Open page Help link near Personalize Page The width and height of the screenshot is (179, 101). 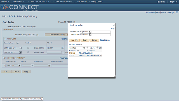click(158, 12)
